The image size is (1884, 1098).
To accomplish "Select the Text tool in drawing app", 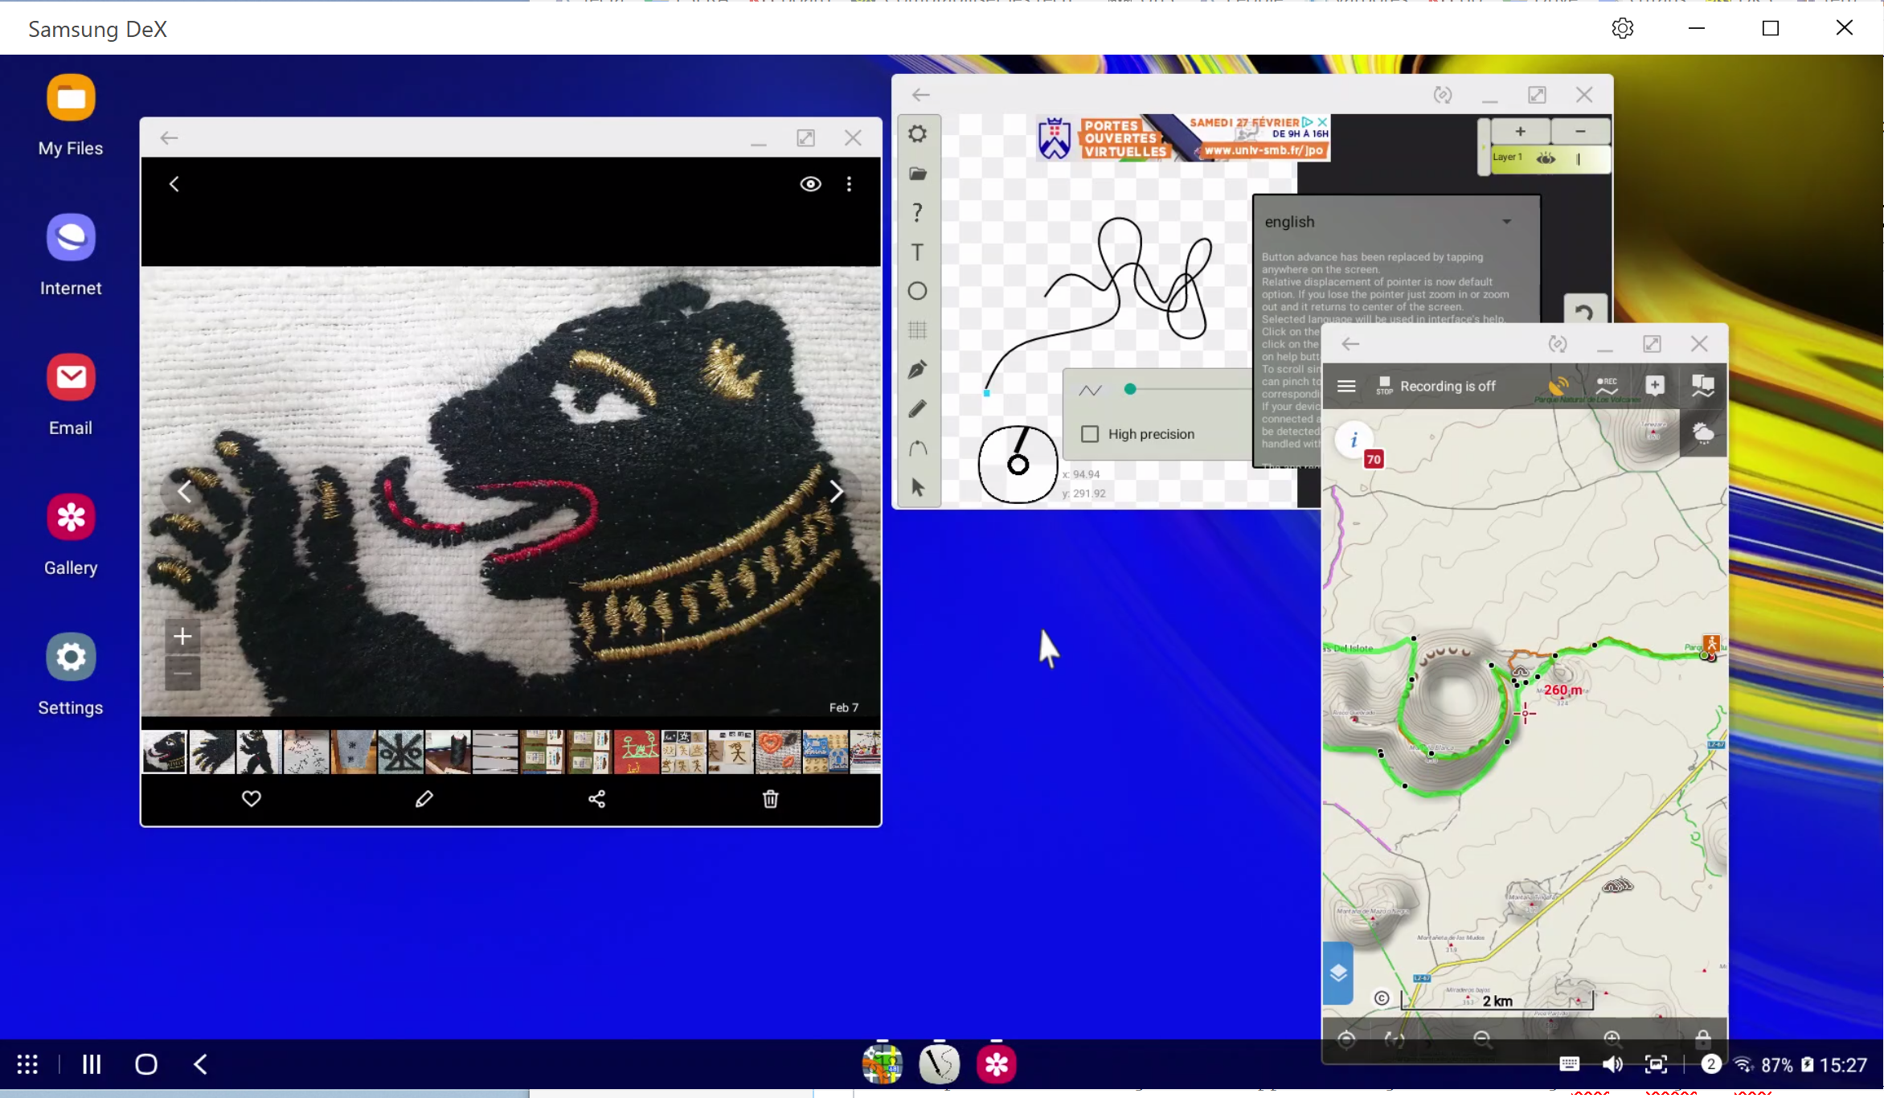I will [x=917, y=252].
